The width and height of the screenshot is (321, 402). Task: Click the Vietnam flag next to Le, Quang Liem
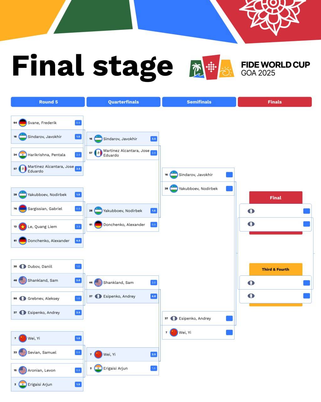coord(23,226)
